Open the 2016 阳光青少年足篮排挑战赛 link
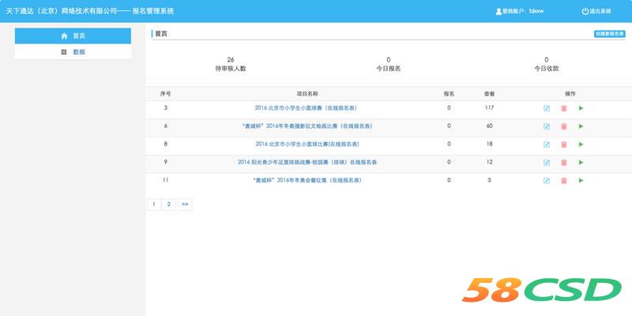Screen dimensions: 632x316 pos(307,163)
